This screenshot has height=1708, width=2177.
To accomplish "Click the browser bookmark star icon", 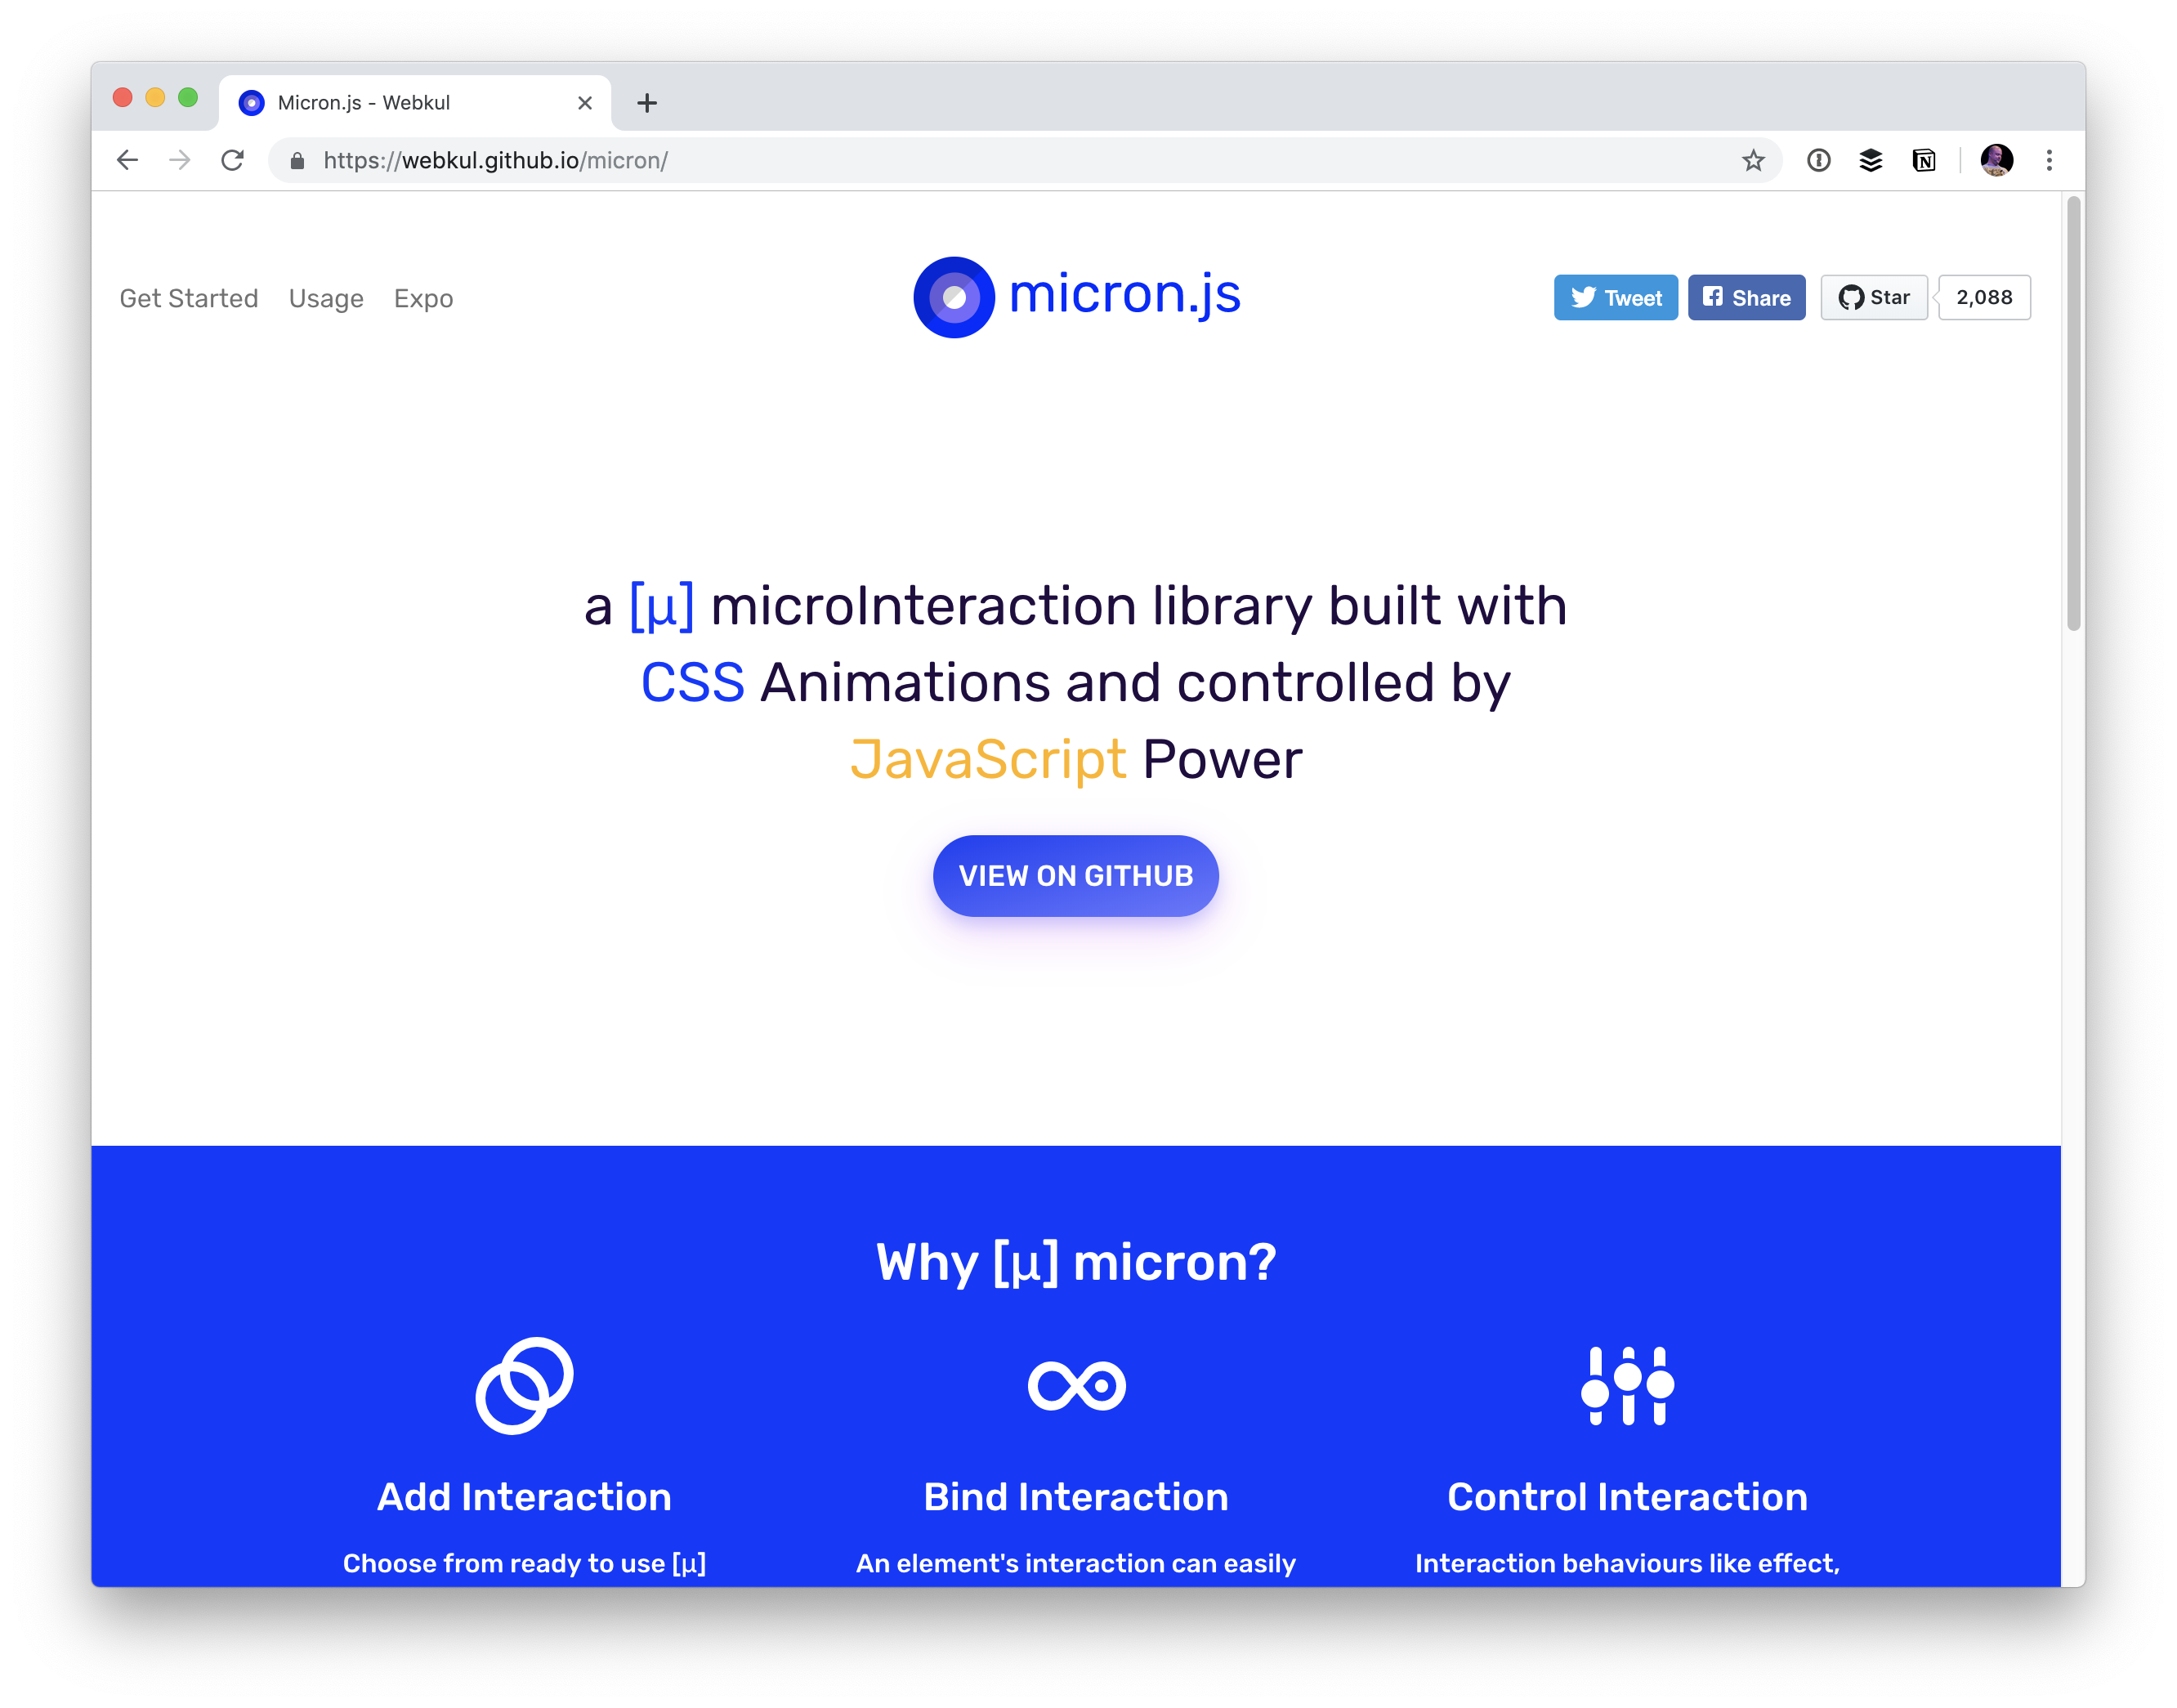I will 1753,159.
